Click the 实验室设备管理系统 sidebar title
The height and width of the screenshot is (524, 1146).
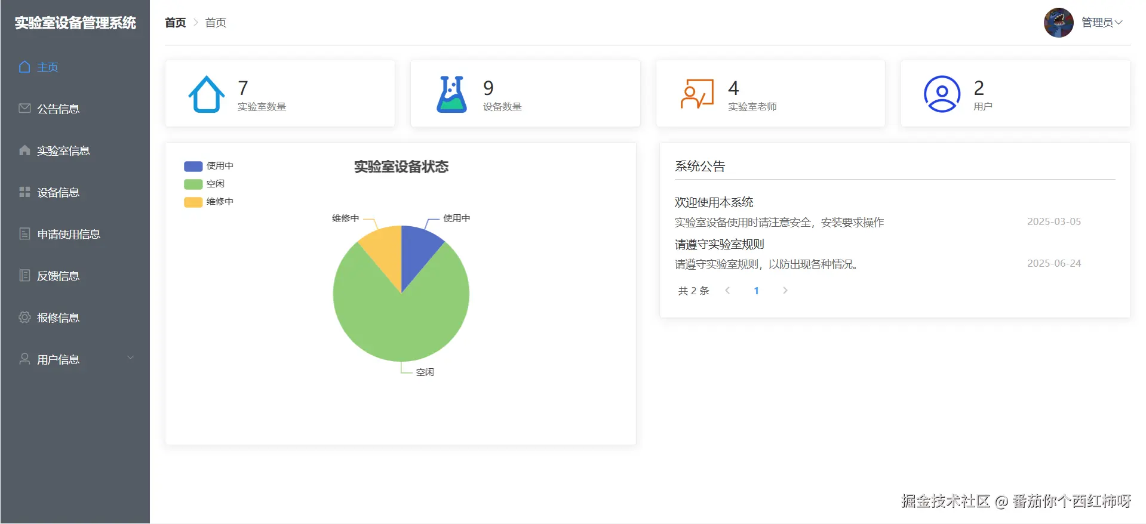(75, 23)
